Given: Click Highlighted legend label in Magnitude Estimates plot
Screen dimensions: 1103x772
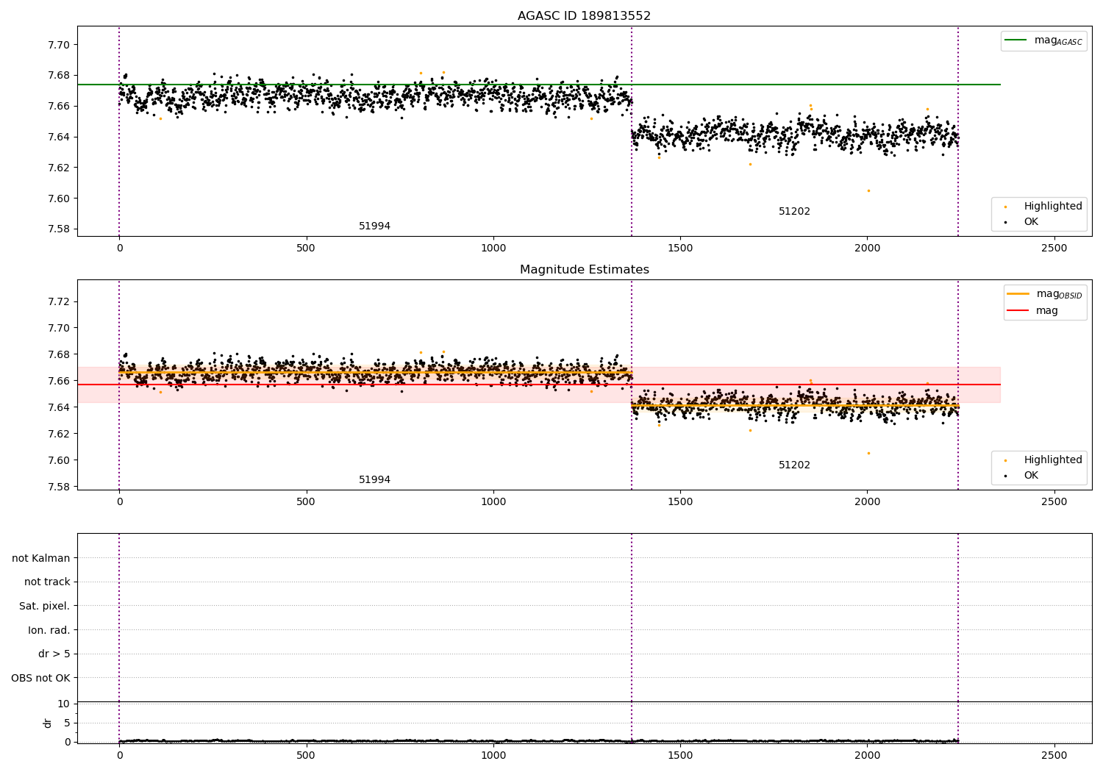Looking at the screenshot, I should coord(1053,460).
